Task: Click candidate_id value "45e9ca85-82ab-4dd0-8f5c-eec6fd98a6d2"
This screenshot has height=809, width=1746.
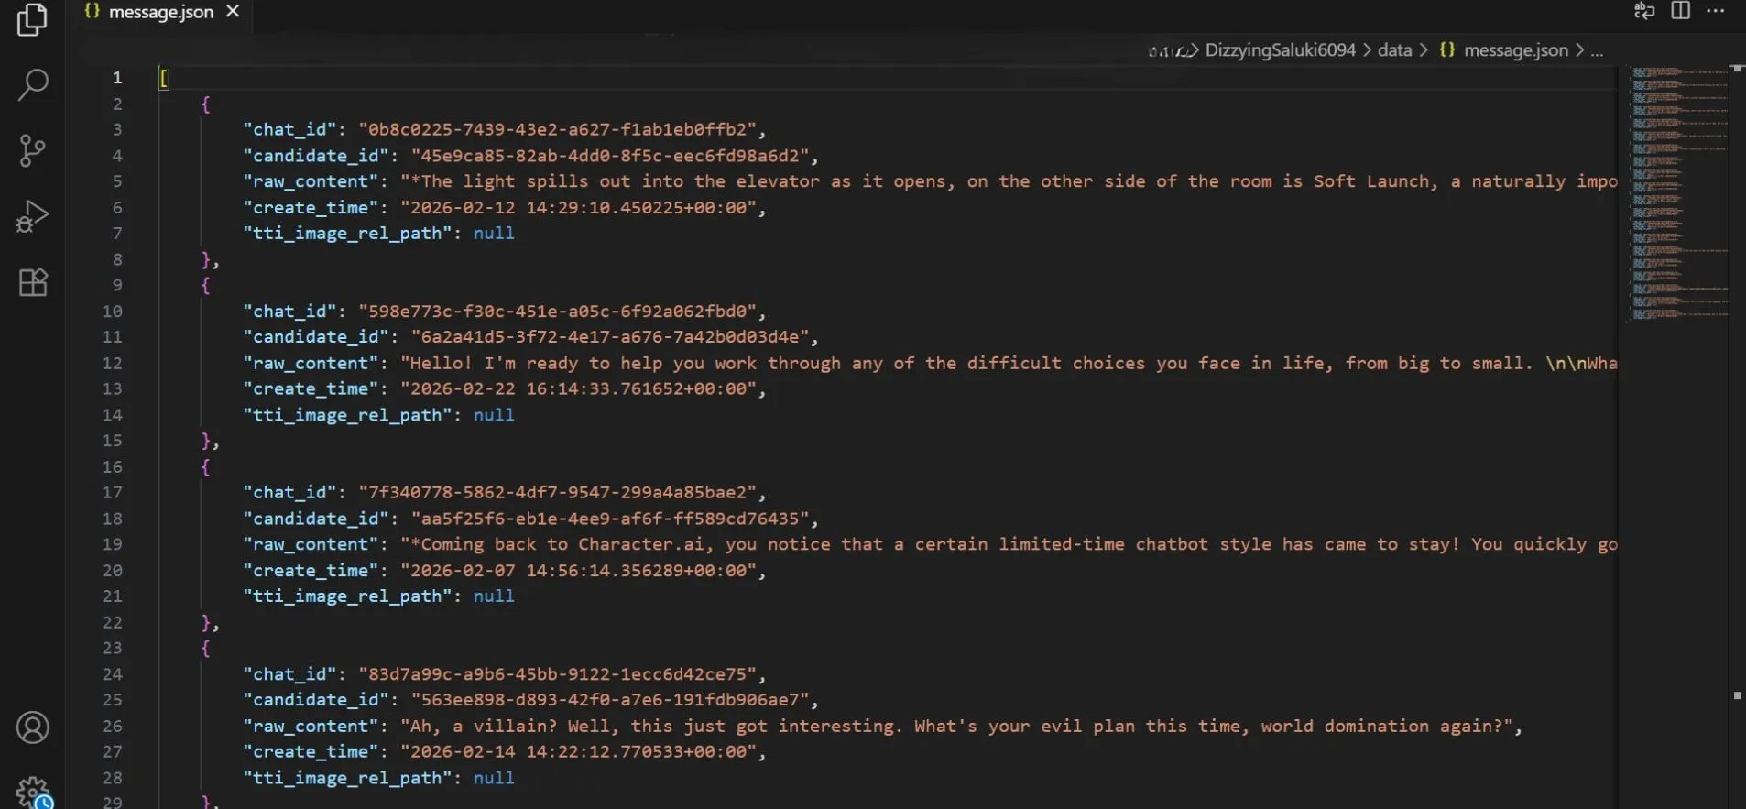Action: point(610,156)
